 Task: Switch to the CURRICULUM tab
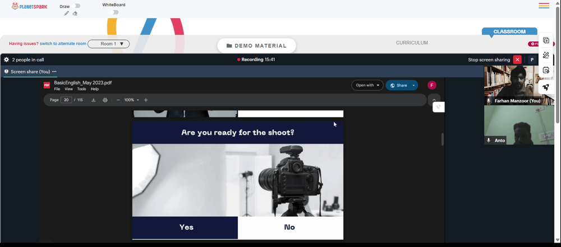(x=412, y=43)
